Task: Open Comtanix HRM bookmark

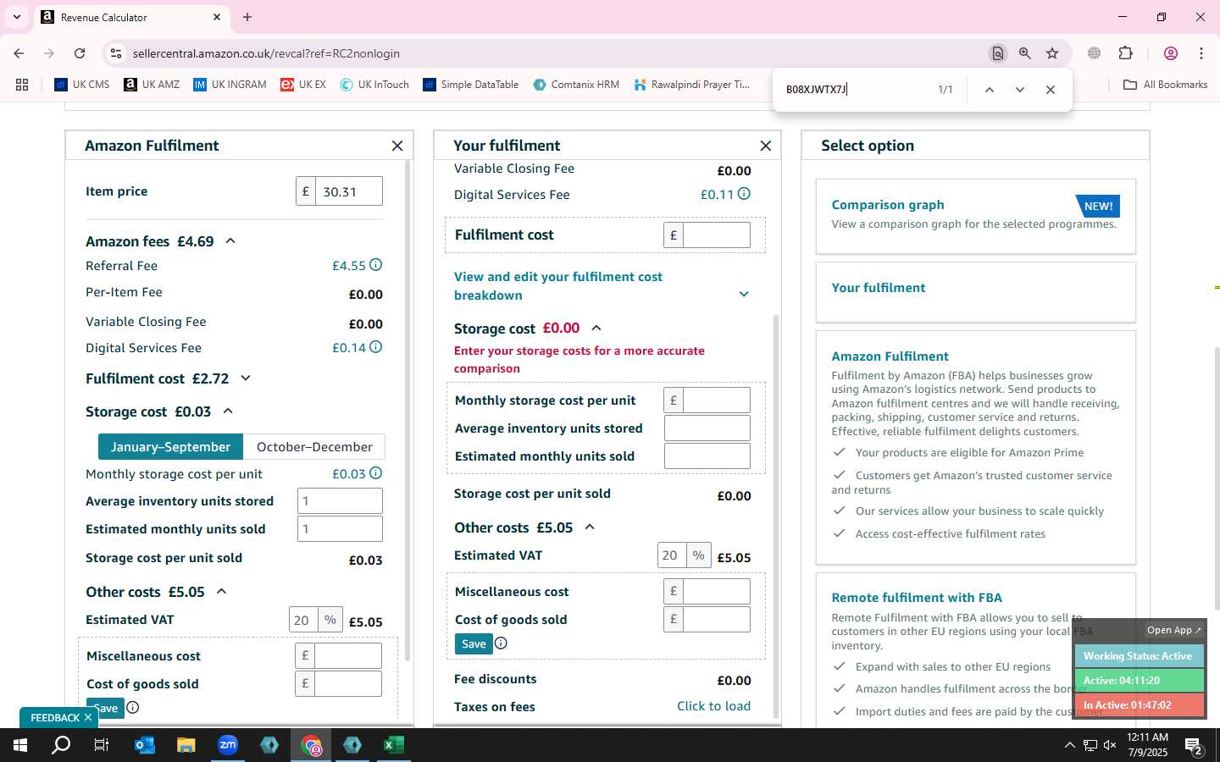Action: pyautogui.click(x=576, y=85)
